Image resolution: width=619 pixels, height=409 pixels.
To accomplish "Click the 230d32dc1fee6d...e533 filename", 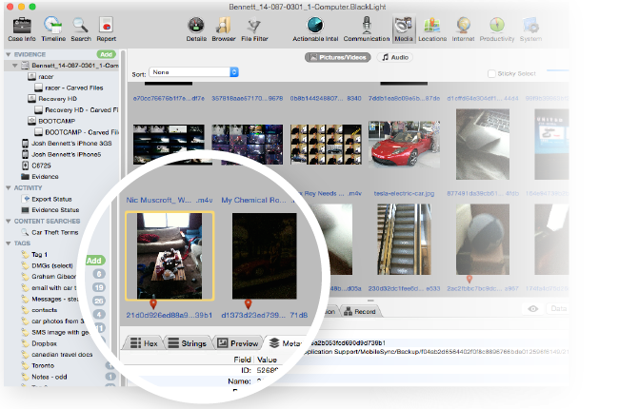I will [404, 288].
